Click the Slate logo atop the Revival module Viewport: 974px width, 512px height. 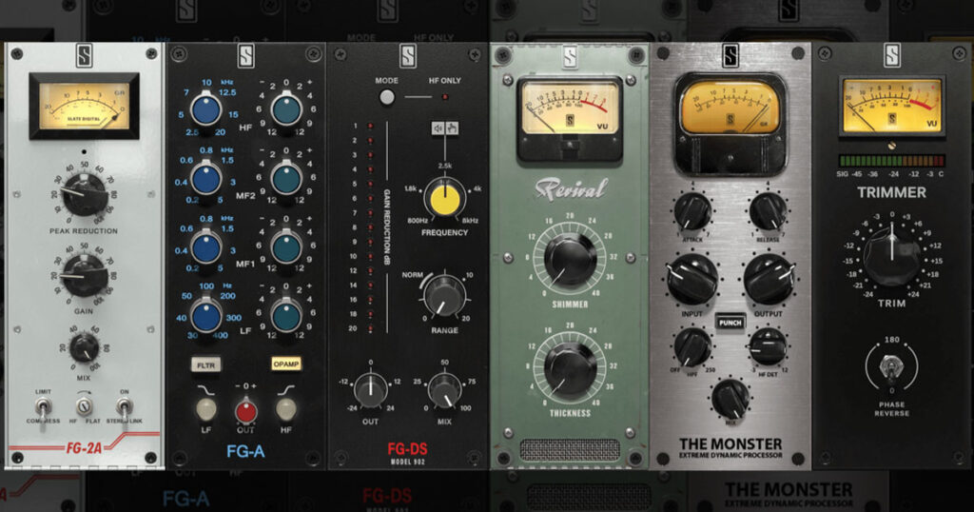tap(569, 57)
